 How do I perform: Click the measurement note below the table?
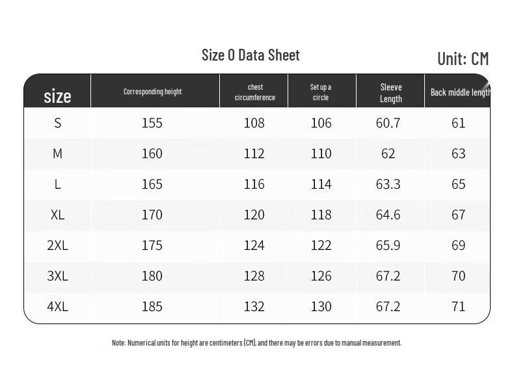pyautogui.click(x=256, y=343)
